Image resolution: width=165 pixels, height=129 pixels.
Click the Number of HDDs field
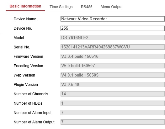pyautogui.click(x=113, y=103)
